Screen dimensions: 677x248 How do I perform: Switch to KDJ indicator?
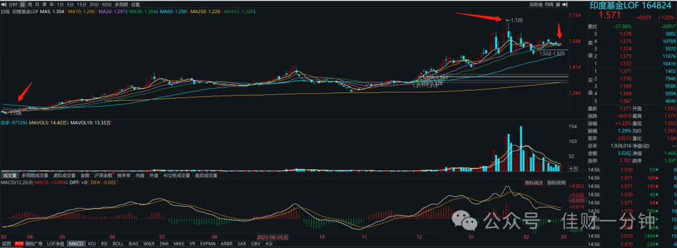pos(92,244)
